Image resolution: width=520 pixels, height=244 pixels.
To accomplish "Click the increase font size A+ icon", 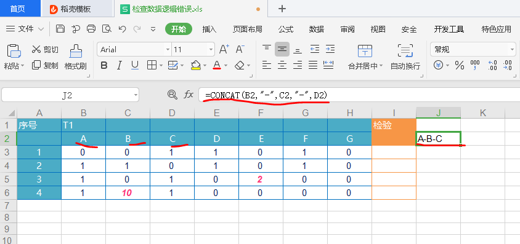I will (224, 50).
